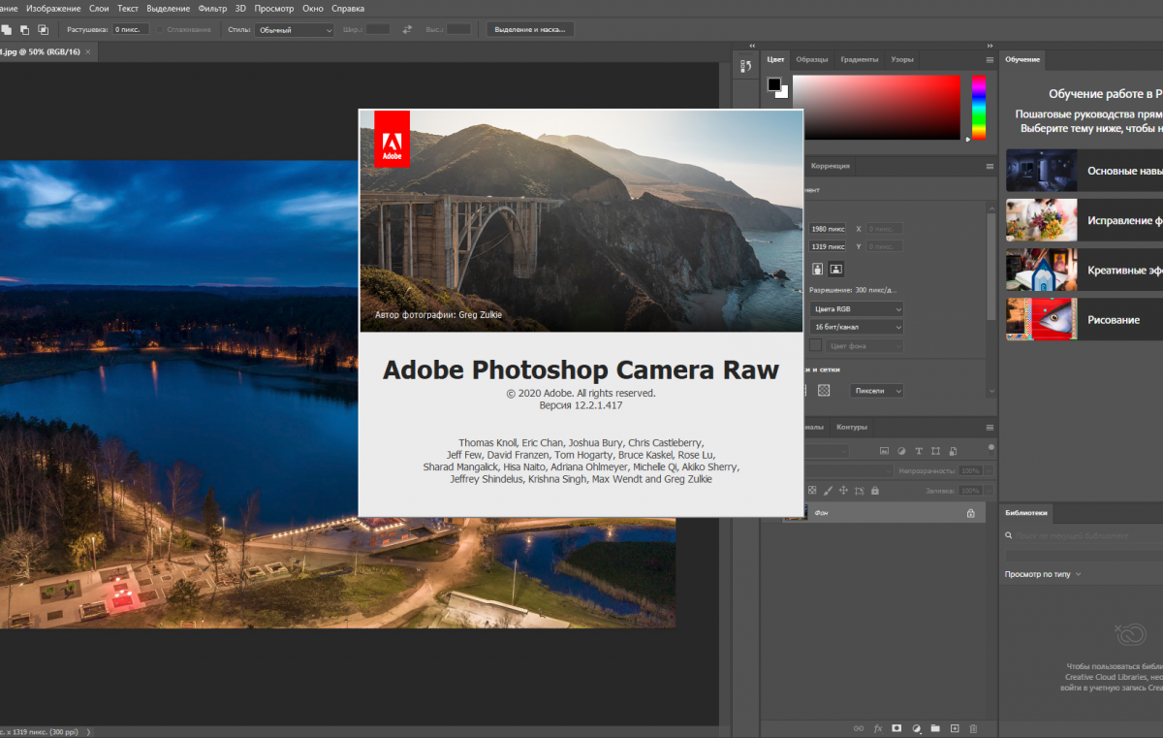
Task: Open the Цвета RGB mode dropdown
Action: click(x=857, y=308)
